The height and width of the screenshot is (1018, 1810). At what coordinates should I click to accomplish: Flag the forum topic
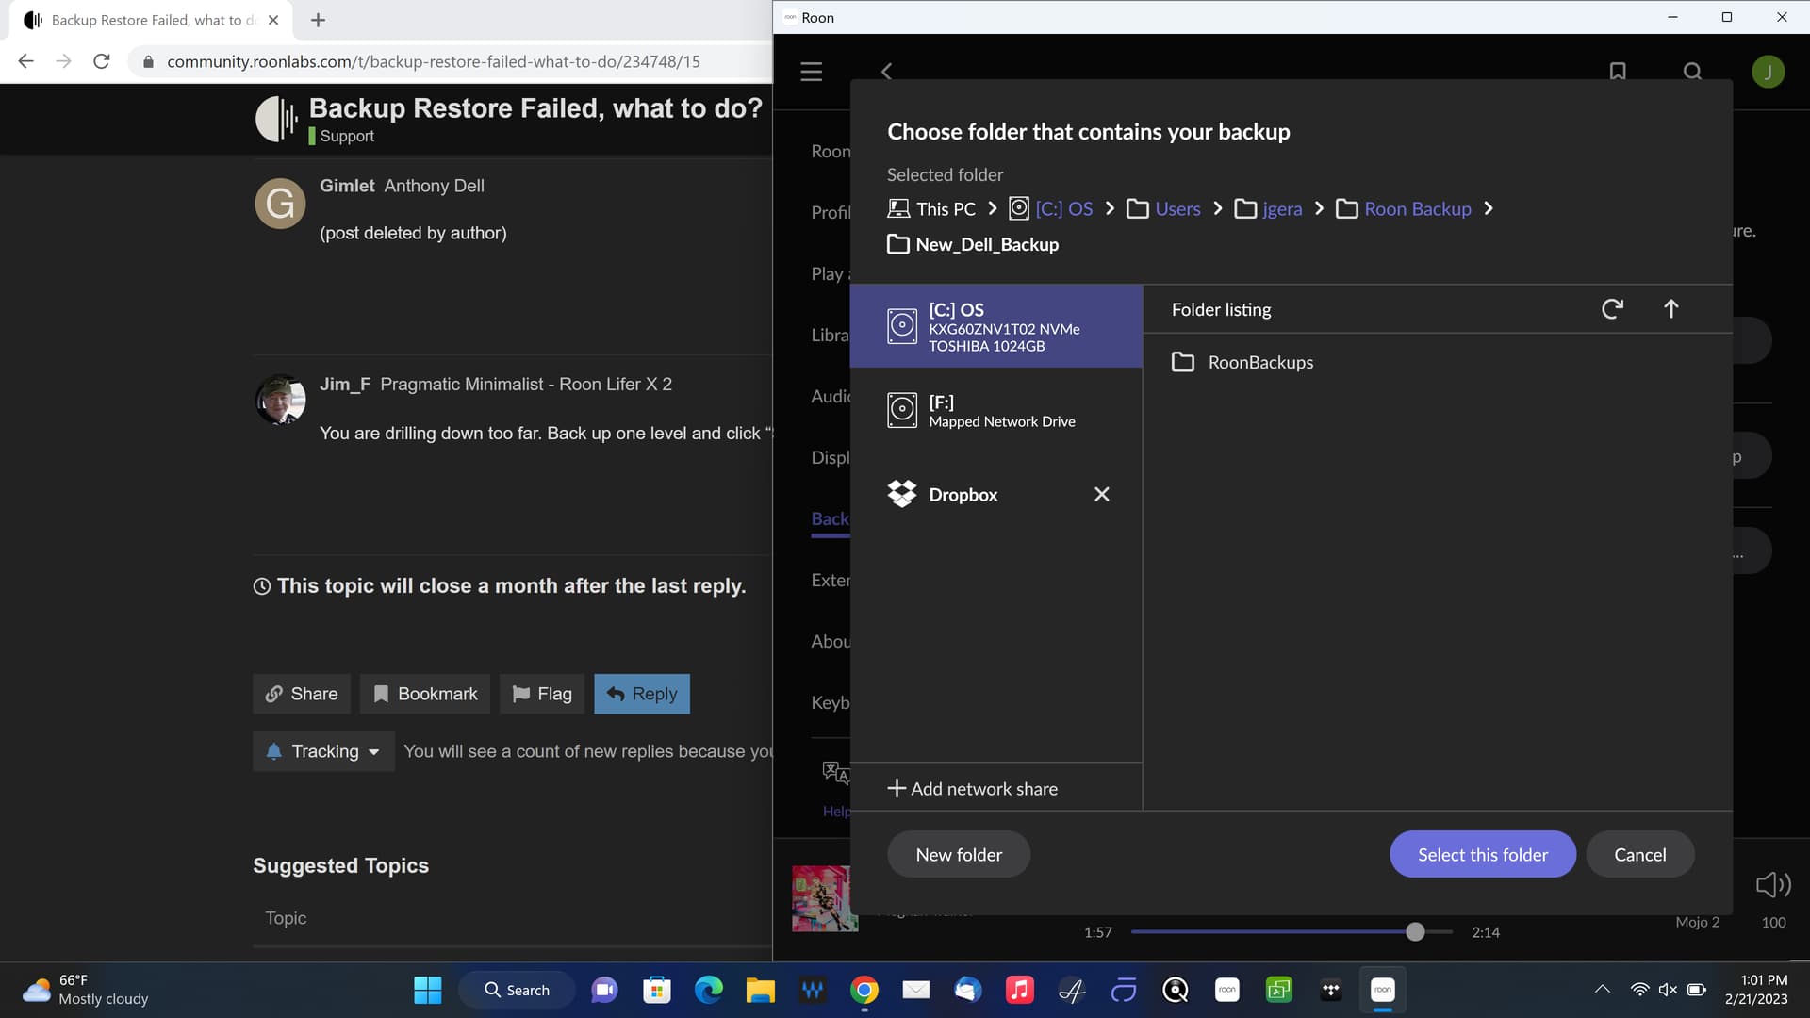[542, 694]
